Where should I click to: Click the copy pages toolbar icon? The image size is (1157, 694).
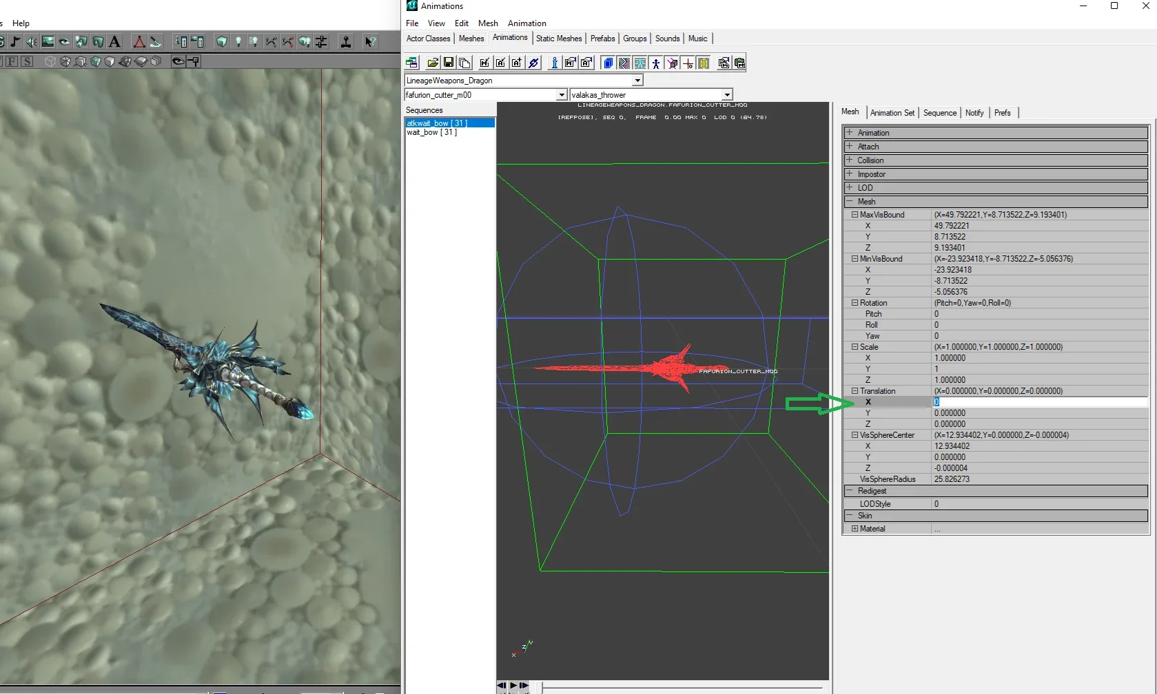[464, 63]
